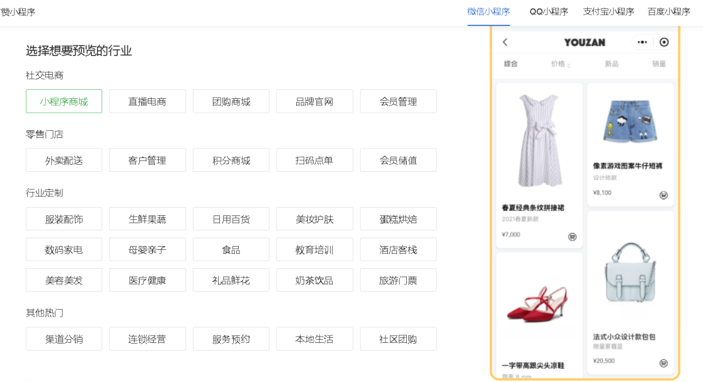Click cart icon for 像素游戏图案牛仔短裤
The image size is (703, 382).
tap(663, 195)
